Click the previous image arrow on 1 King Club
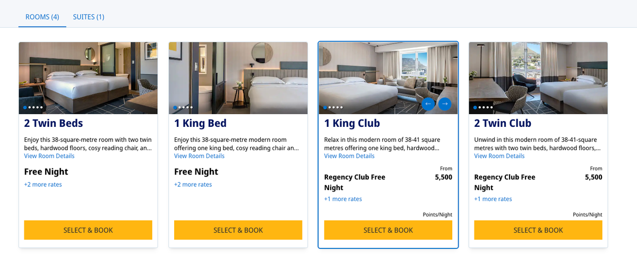Viewport: 637px width, 259px height. point(428,104)
